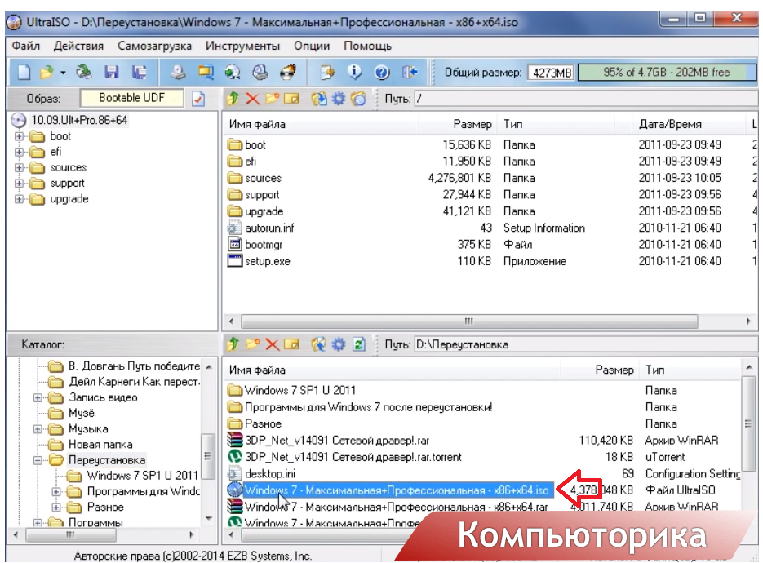The height and width of the screenshot is (563, 763).
Task: Click the Save floppy disk icon
Action: [112, 73]
